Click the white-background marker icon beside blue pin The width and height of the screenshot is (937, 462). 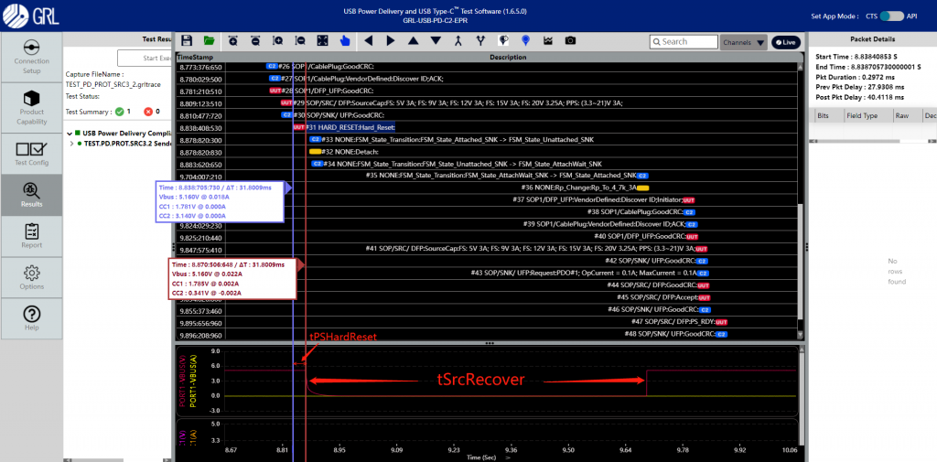[503, 40]
